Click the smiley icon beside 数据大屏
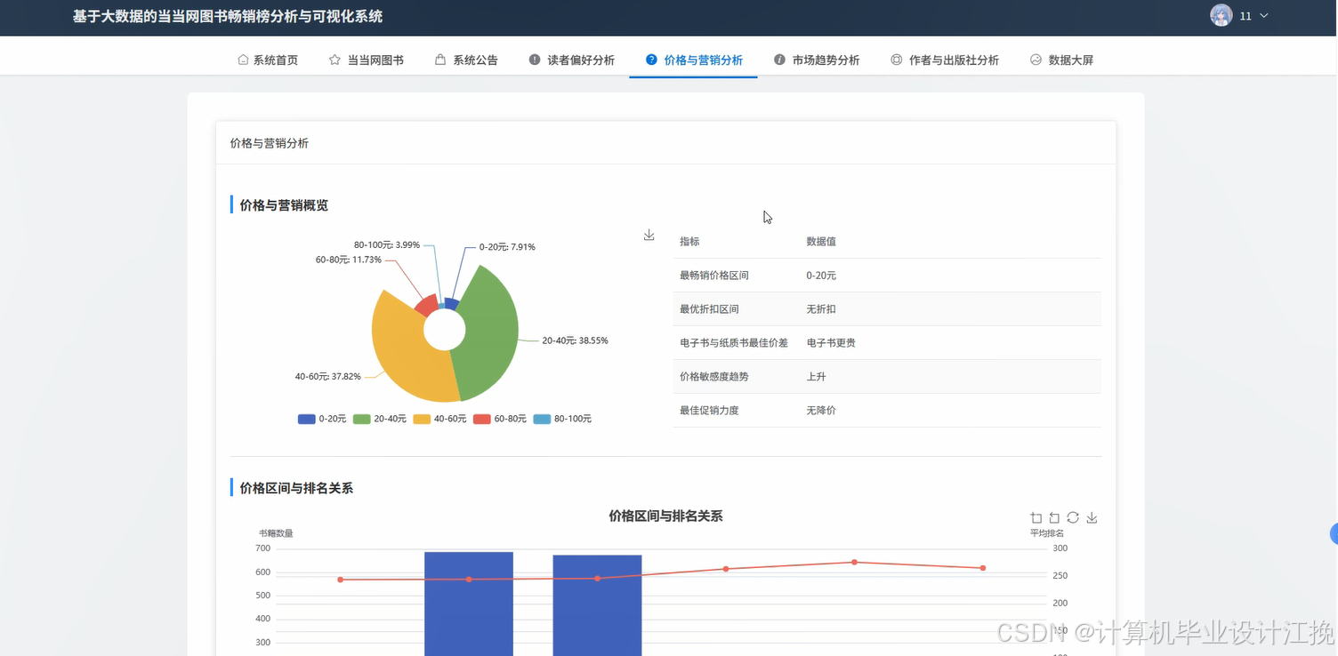 [1036, 60]
